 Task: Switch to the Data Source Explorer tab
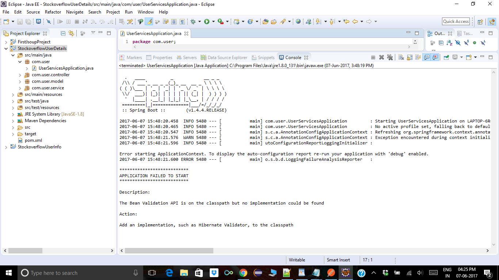pyautogui.click(x=224, y=57)
